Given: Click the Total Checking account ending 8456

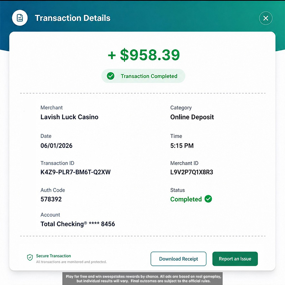Looking at the screenshot, I should coord(78,224).
